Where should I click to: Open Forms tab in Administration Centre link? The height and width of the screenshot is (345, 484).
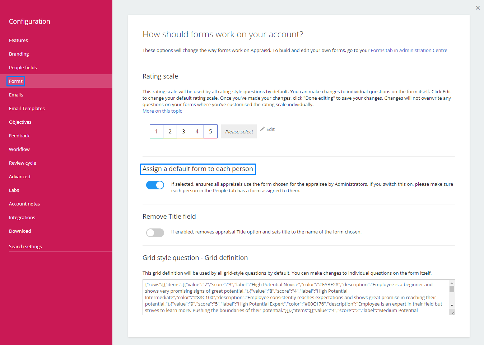[x=409, y=50]
